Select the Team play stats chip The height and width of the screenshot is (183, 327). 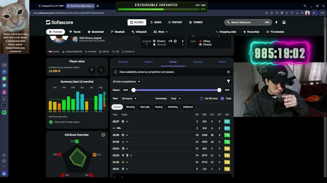[145, 107]
